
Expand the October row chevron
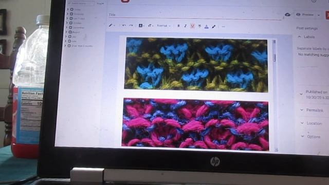(x=67, y=23)
